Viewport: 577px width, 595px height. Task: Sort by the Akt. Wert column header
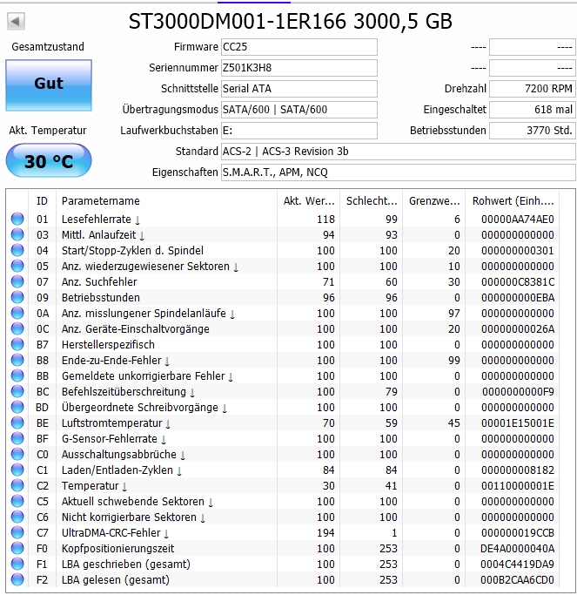click(309, 200)
